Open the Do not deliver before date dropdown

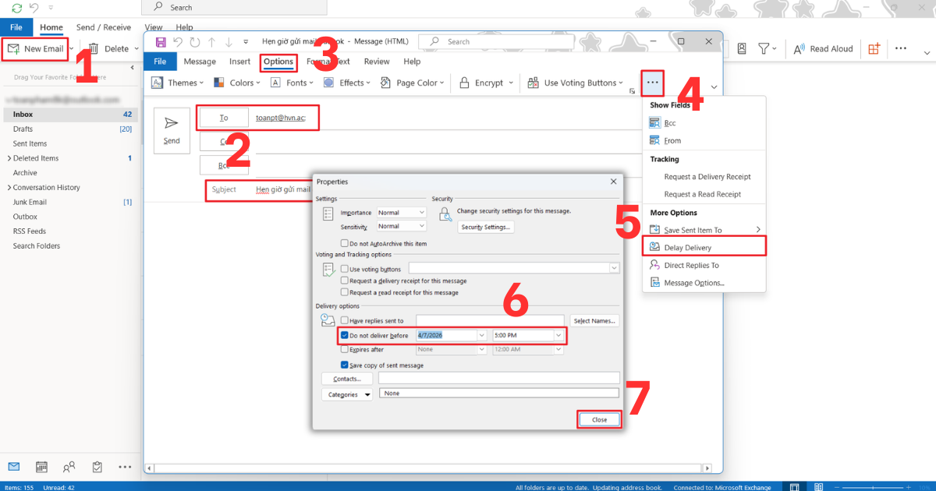[x=481, y=335]
